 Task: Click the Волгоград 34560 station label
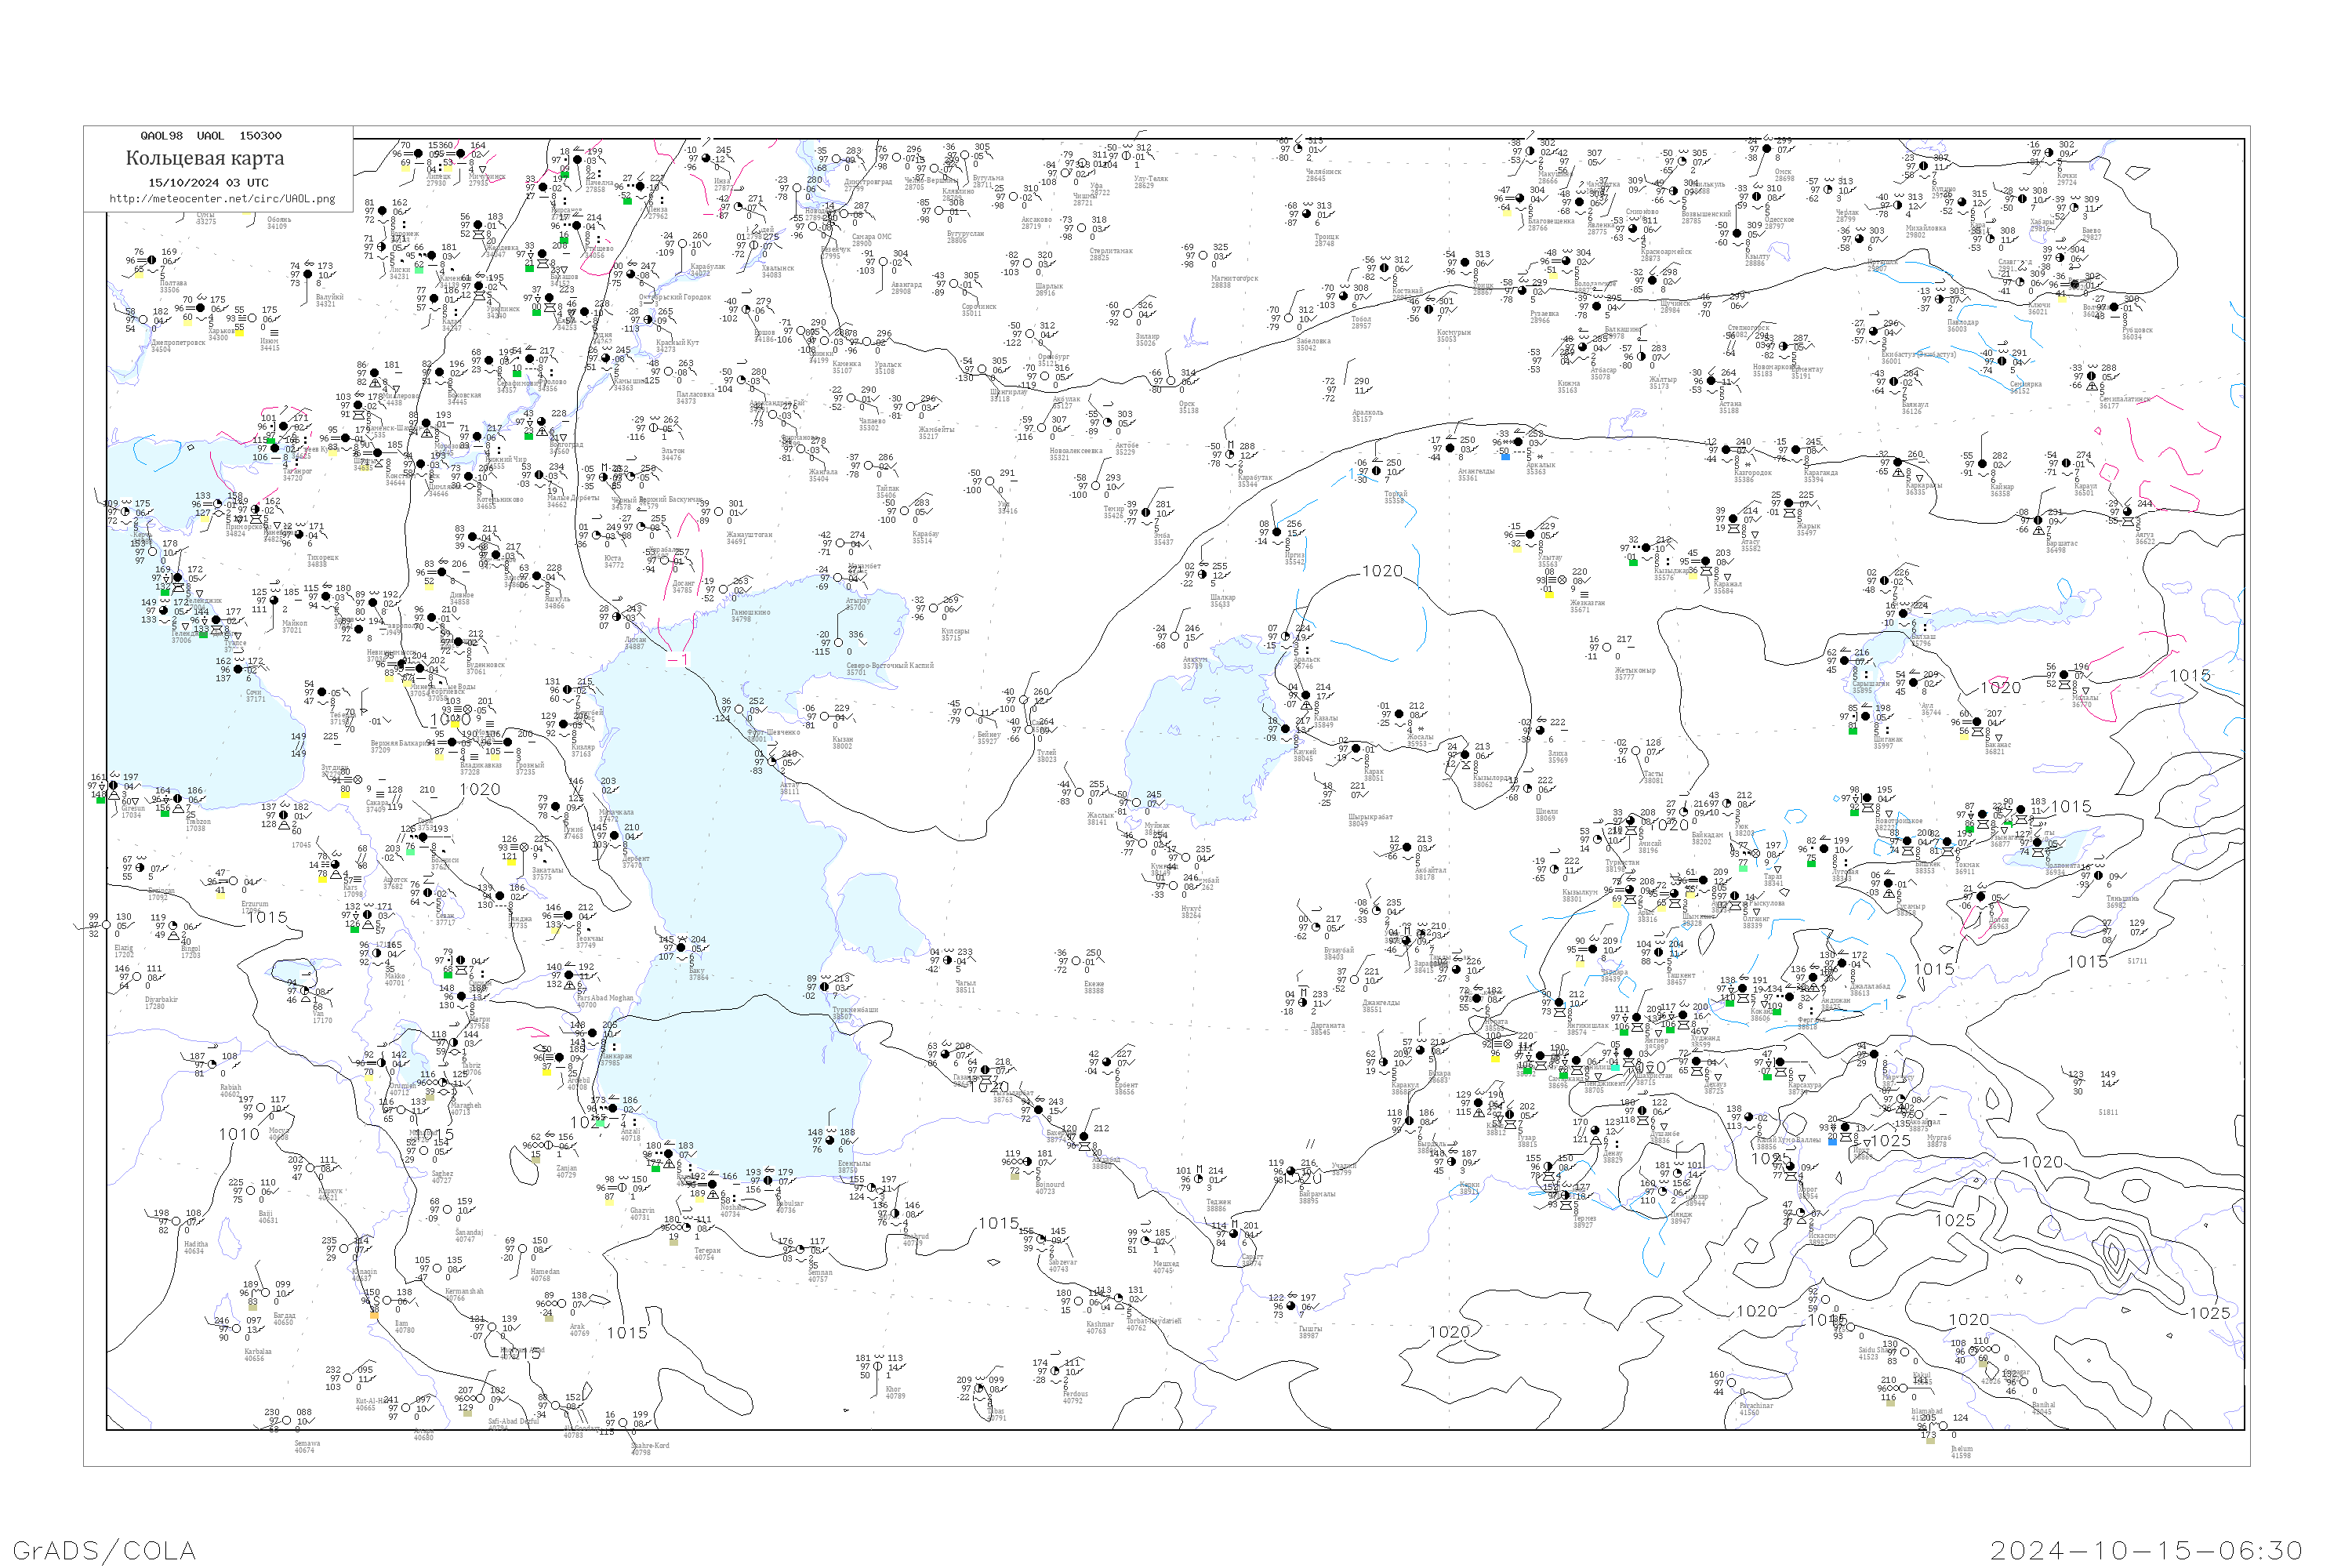click(x=565, y=448)
